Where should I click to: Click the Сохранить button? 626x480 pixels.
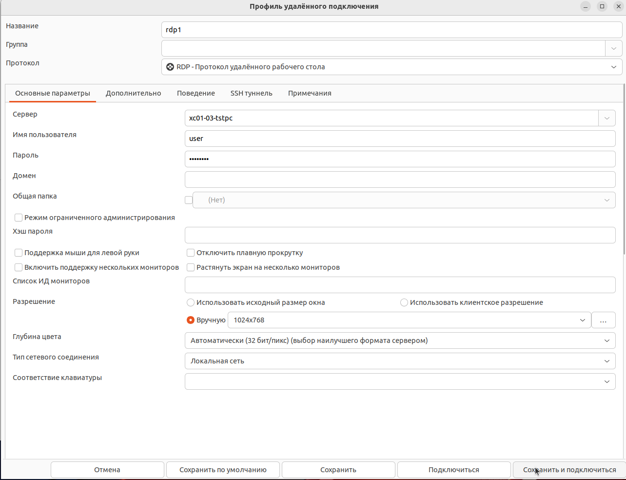pyautogui.click(x=338, y=470)
